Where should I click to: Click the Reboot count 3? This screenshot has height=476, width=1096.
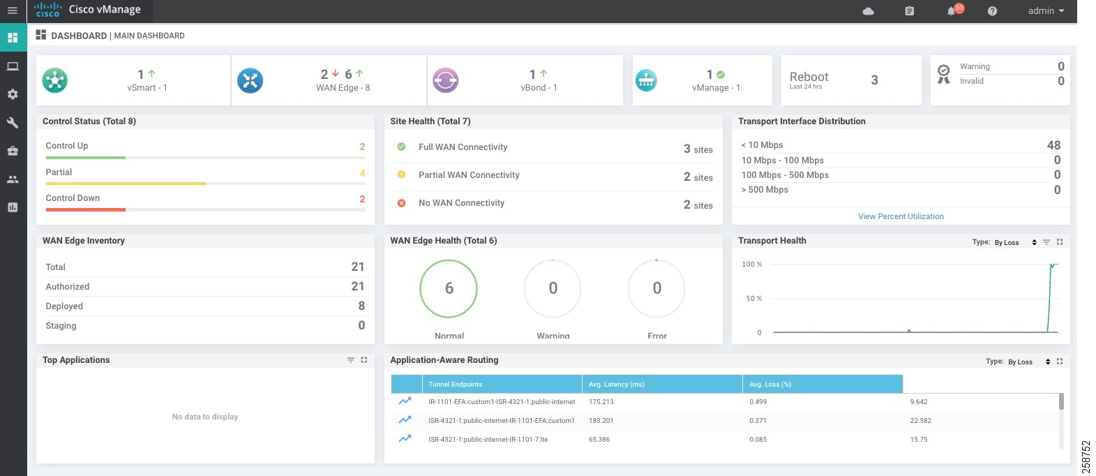pos(875,80)
